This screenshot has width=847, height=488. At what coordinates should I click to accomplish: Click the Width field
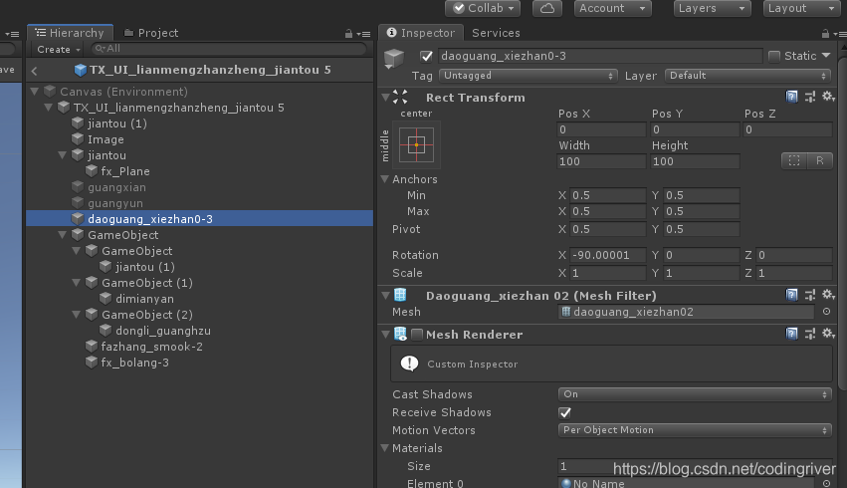click(x=601, y=161)
